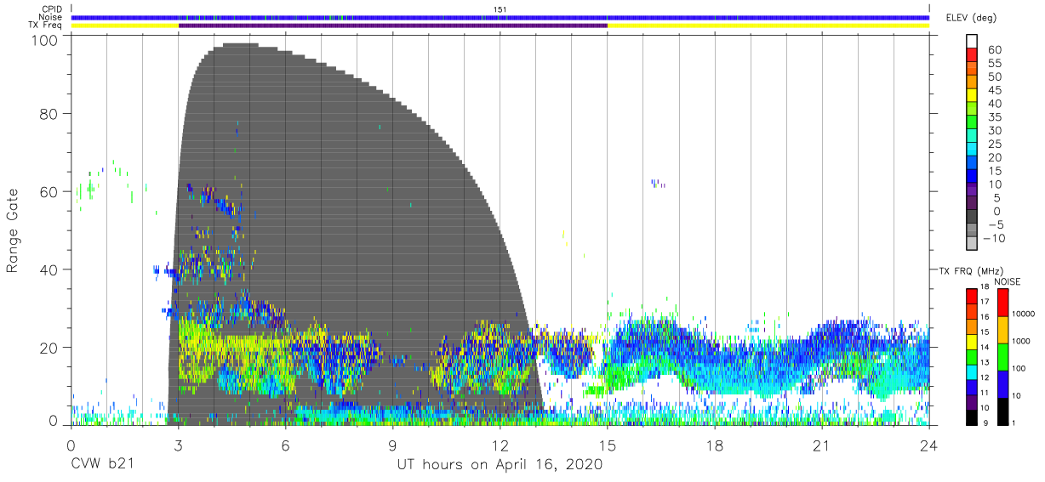
Task: Click the Range Gate tick label '100'
Action: [x=44, y=40]
